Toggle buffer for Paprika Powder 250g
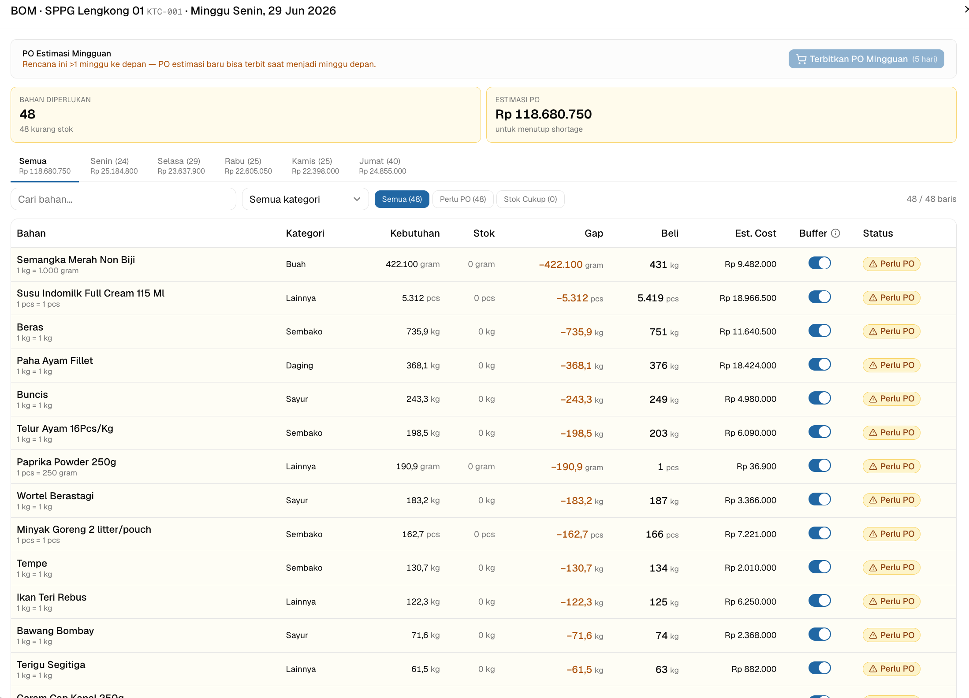Screen dimensions: 969x698 820,465
